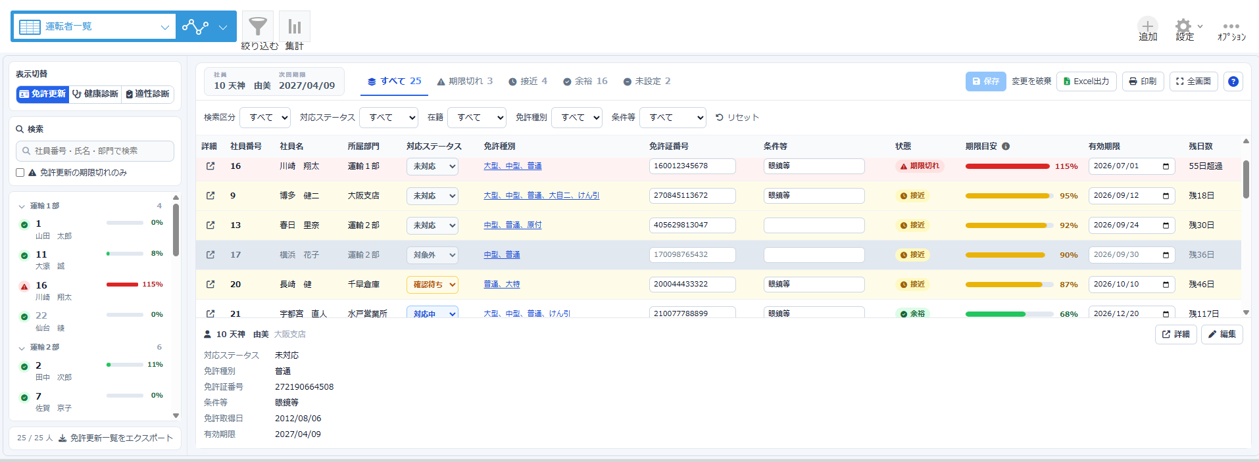Click the red warning icon beside employee 16
1259x462 pixels.
click(x=24, y=287)
